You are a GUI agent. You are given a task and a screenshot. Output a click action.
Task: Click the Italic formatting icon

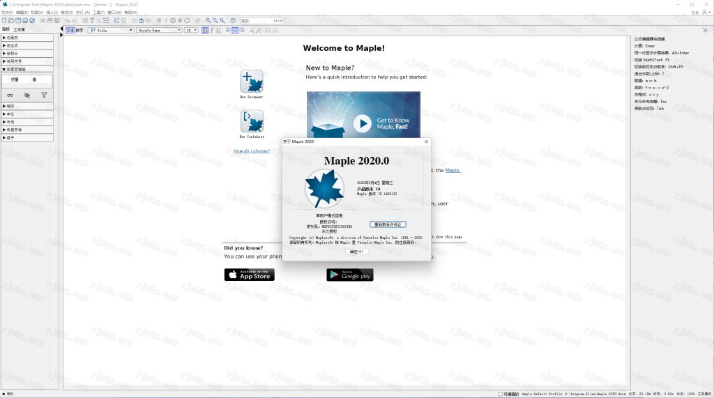[213, 30]
